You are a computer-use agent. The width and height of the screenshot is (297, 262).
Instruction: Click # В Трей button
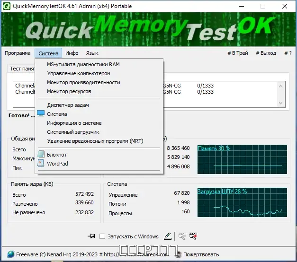[x=238, y=53]
